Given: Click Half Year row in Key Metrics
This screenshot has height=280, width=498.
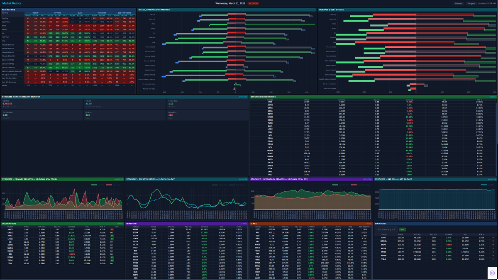Looking at the screenshot, I should coord(69,37).
